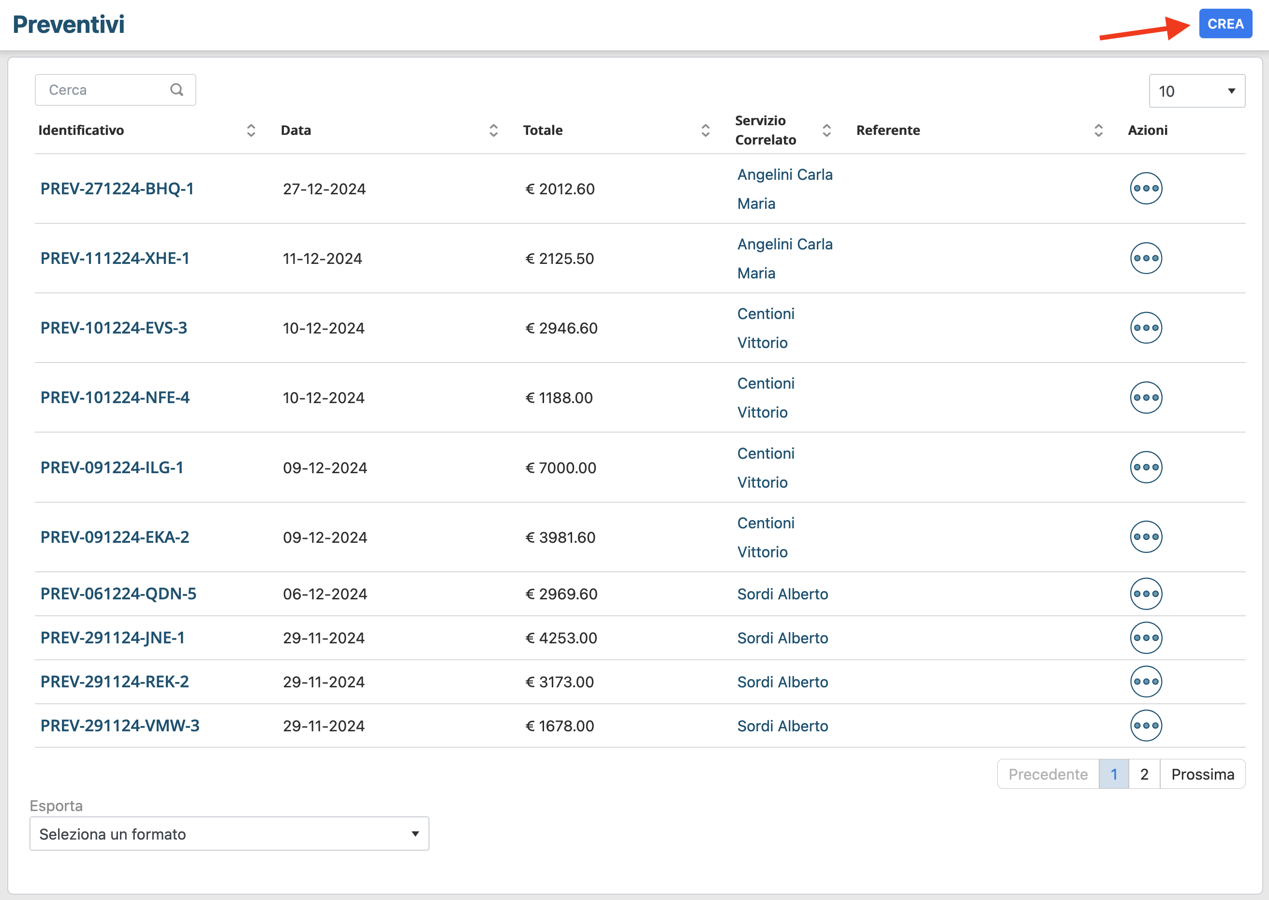The image size is (1269, 900).
Task: Click the search magnifier icon
Action: tap(177, 90)
